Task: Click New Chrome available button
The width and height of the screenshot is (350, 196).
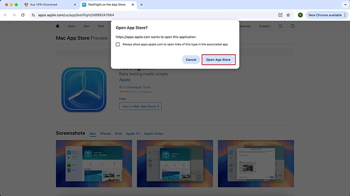Action: click(x=325, y=15)
